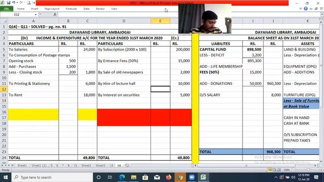This screenshot has width=324, height=182.
Task: Click the horizontal scrollbar thumb
Action: 246,165
